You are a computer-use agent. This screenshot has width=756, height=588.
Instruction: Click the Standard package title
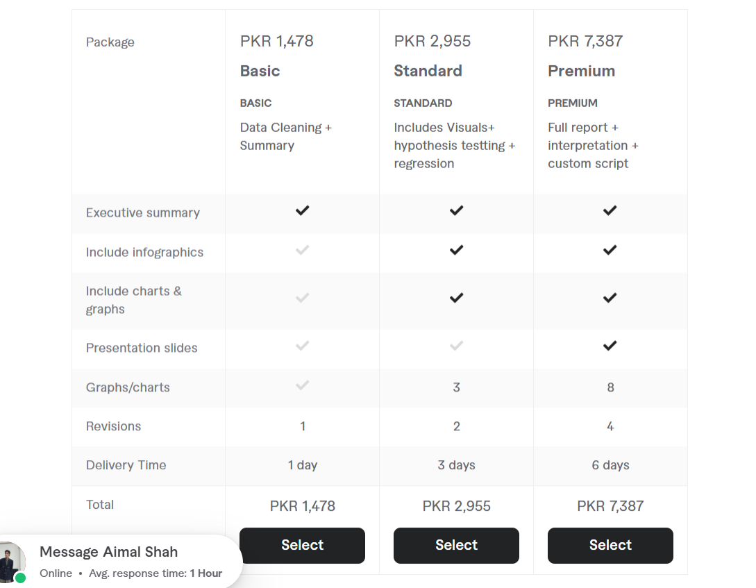(428, 71)
